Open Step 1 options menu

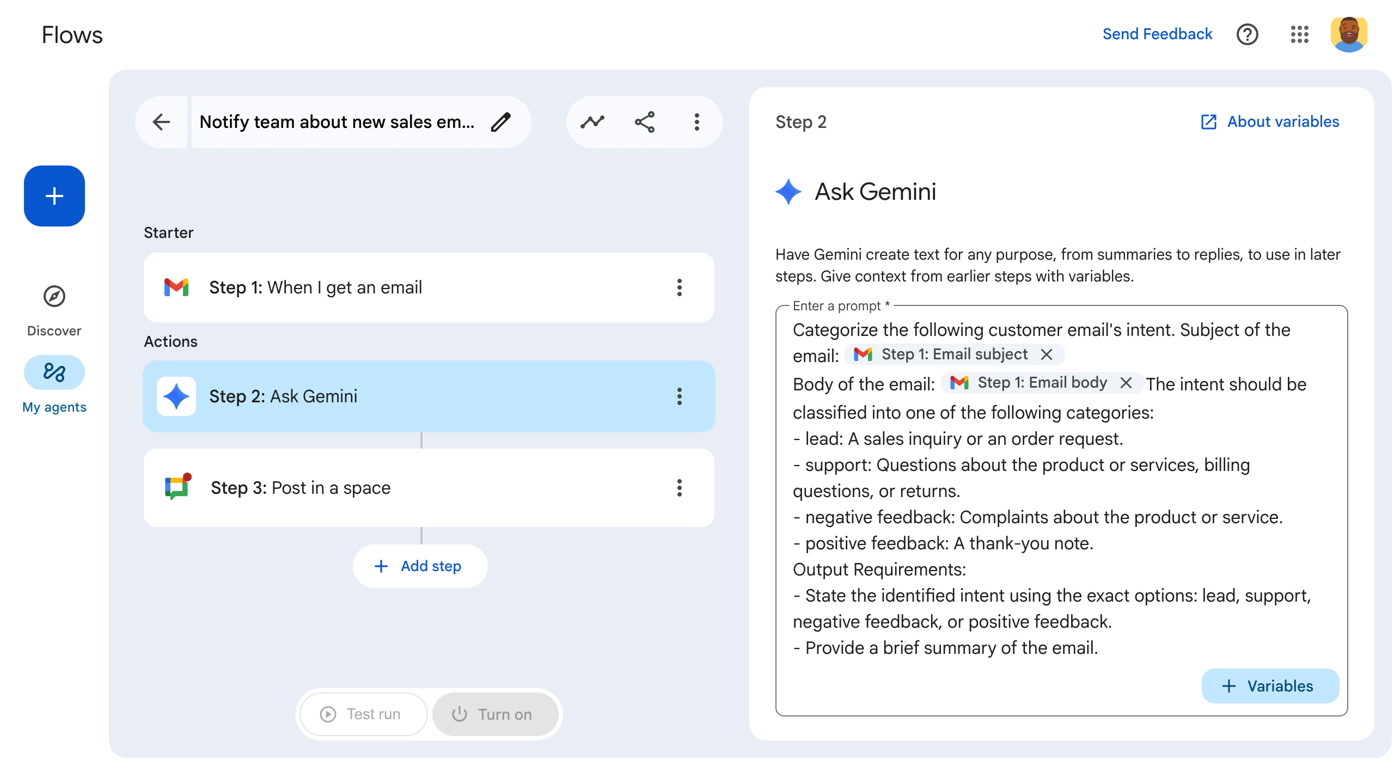[680, 288]
